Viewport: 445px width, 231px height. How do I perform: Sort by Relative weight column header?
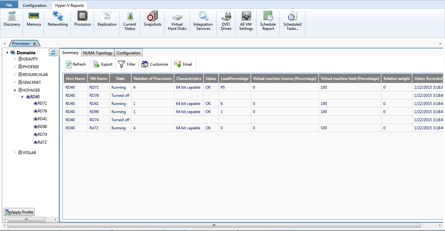click(x=397, y=78)
